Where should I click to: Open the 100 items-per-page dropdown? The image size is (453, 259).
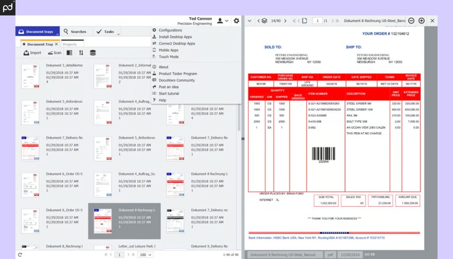click(145, 255)
